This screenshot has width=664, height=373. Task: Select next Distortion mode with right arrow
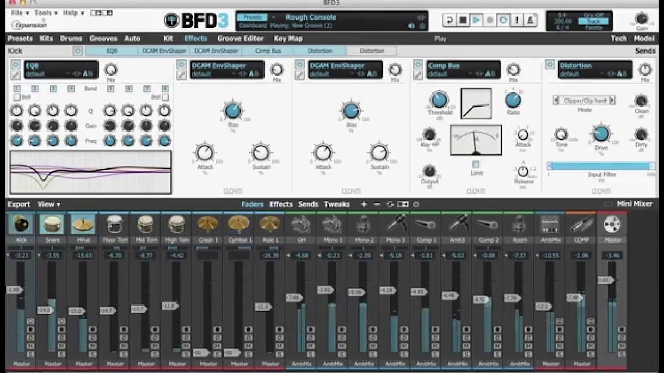(x=612, y=100)
